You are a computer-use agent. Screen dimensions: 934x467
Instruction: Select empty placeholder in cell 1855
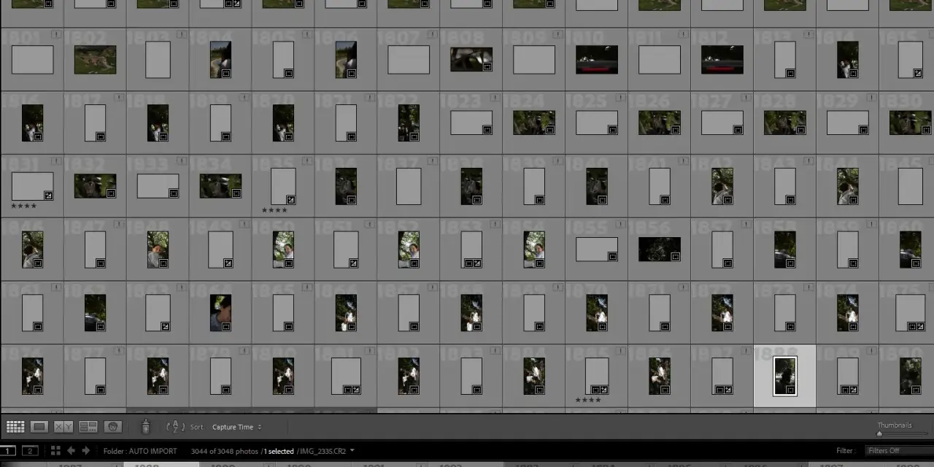point(597,250)
